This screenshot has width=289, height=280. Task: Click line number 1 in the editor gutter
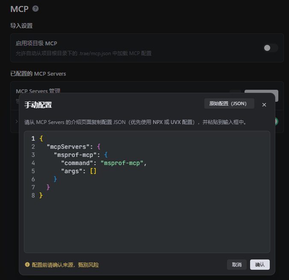coord(33,139)
